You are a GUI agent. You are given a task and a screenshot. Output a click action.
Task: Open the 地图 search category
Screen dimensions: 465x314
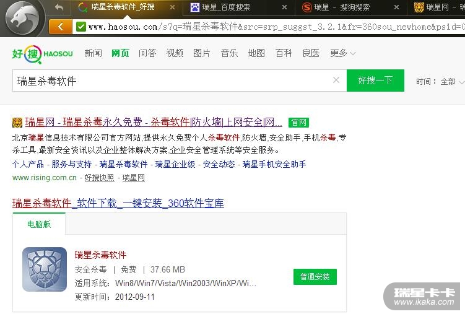click(256, 53)
